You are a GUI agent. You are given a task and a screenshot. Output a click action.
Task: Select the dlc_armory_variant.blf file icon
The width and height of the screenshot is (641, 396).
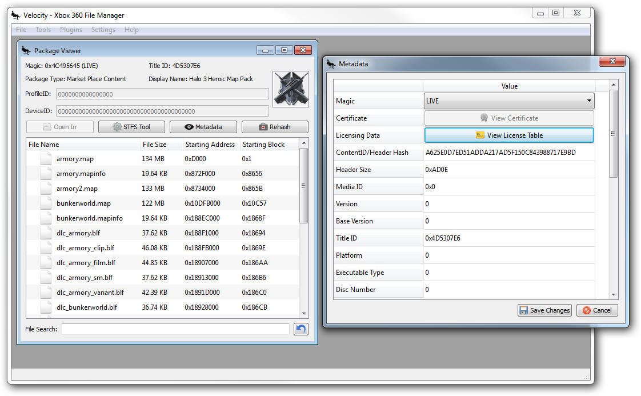pyautogui.click(x=46, y=293)
